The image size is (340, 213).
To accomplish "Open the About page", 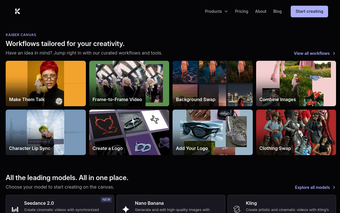I will (261, 11).
